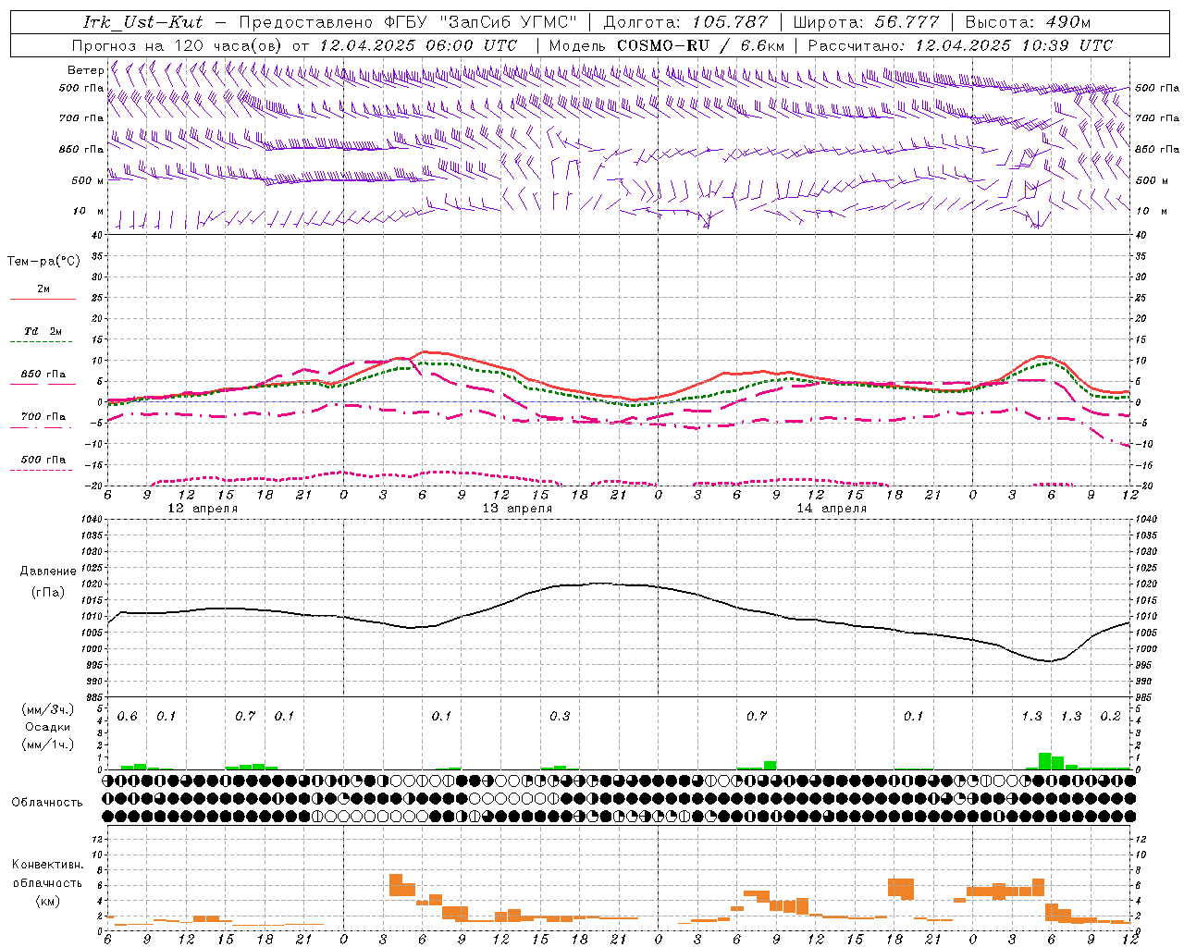This screenshot has height=947, width=1184.
Task: Click the 500 м label on wind panel's left axis
Action: click(88, 180)
